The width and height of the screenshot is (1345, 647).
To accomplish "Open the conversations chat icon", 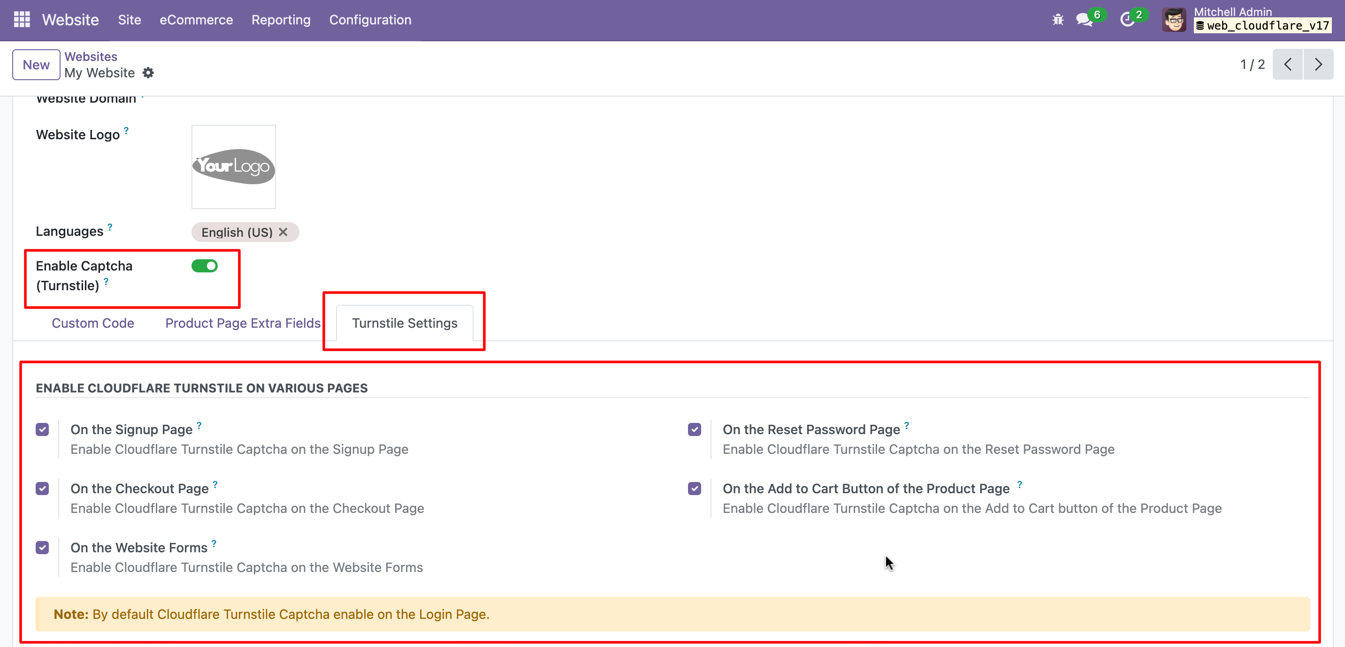I will point(1084,20).
